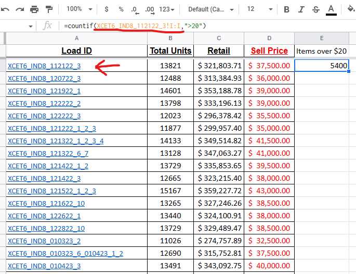Select Total Units cell 15167
Viewport: 356px width, 274px height.
pyautogui.click(x=170, y=191)
